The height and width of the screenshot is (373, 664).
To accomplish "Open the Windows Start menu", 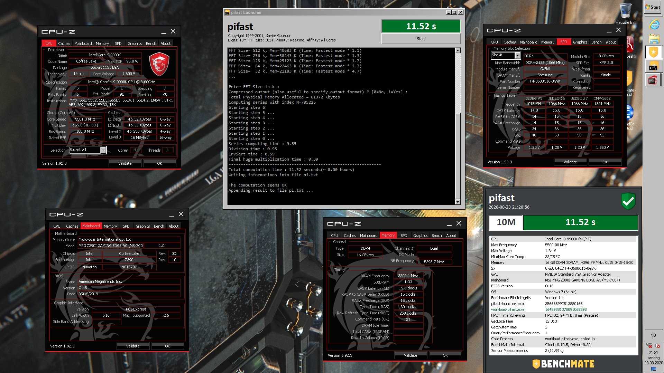I will point(653,7).
